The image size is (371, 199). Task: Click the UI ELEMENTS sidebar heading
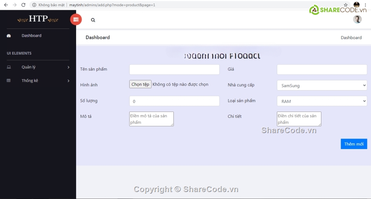pyautogui.click(x=19, y=53)
